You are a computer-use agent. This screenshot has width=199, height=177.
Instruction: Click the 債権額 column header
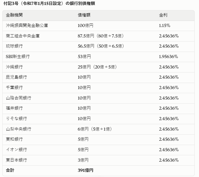point(84,15)
